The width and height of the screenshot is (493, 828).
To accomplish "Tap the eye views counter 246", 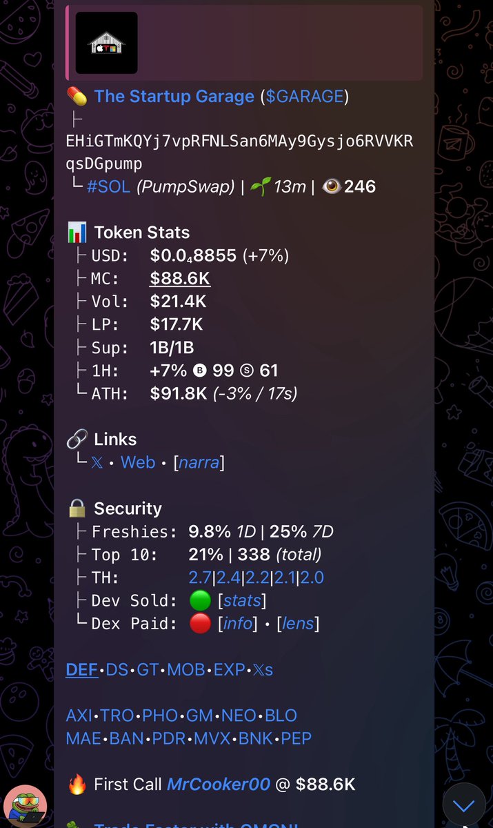I will coord(349,186).
